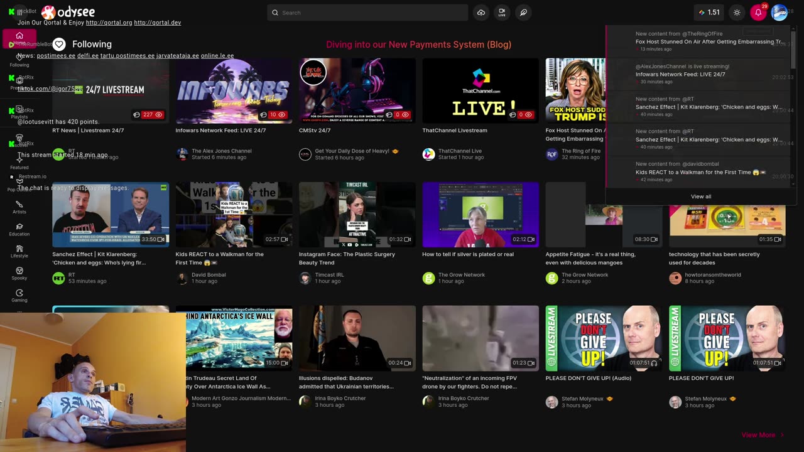Select Home in the sidebar
The width and height of the screenshot is (804, 452).
pos(19,39)
